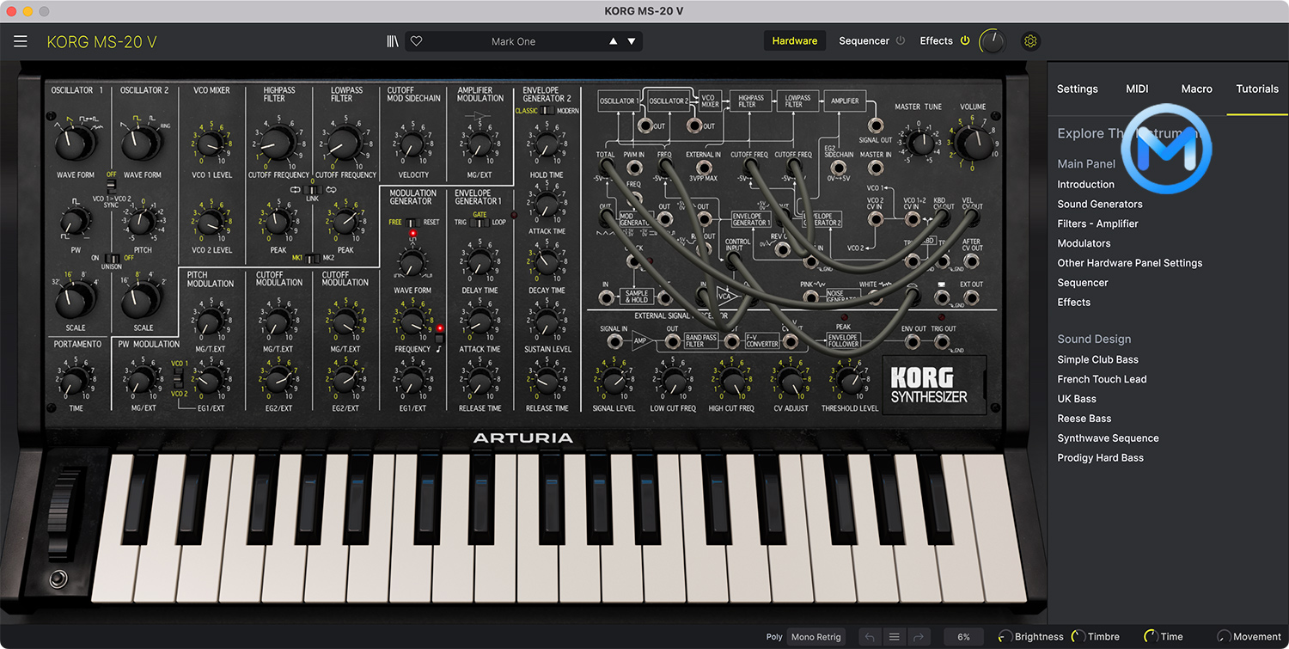Screen dimensions: 1289x649
Task: Click the PWM In patch jack
Action: coord(633,168)
